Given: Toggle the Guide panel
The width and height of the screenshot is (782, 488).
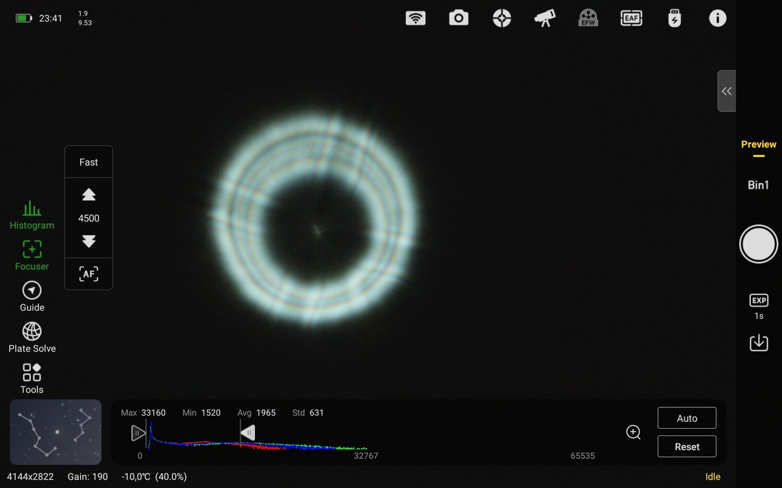Looking at the screenshot, I should point(32,296).
